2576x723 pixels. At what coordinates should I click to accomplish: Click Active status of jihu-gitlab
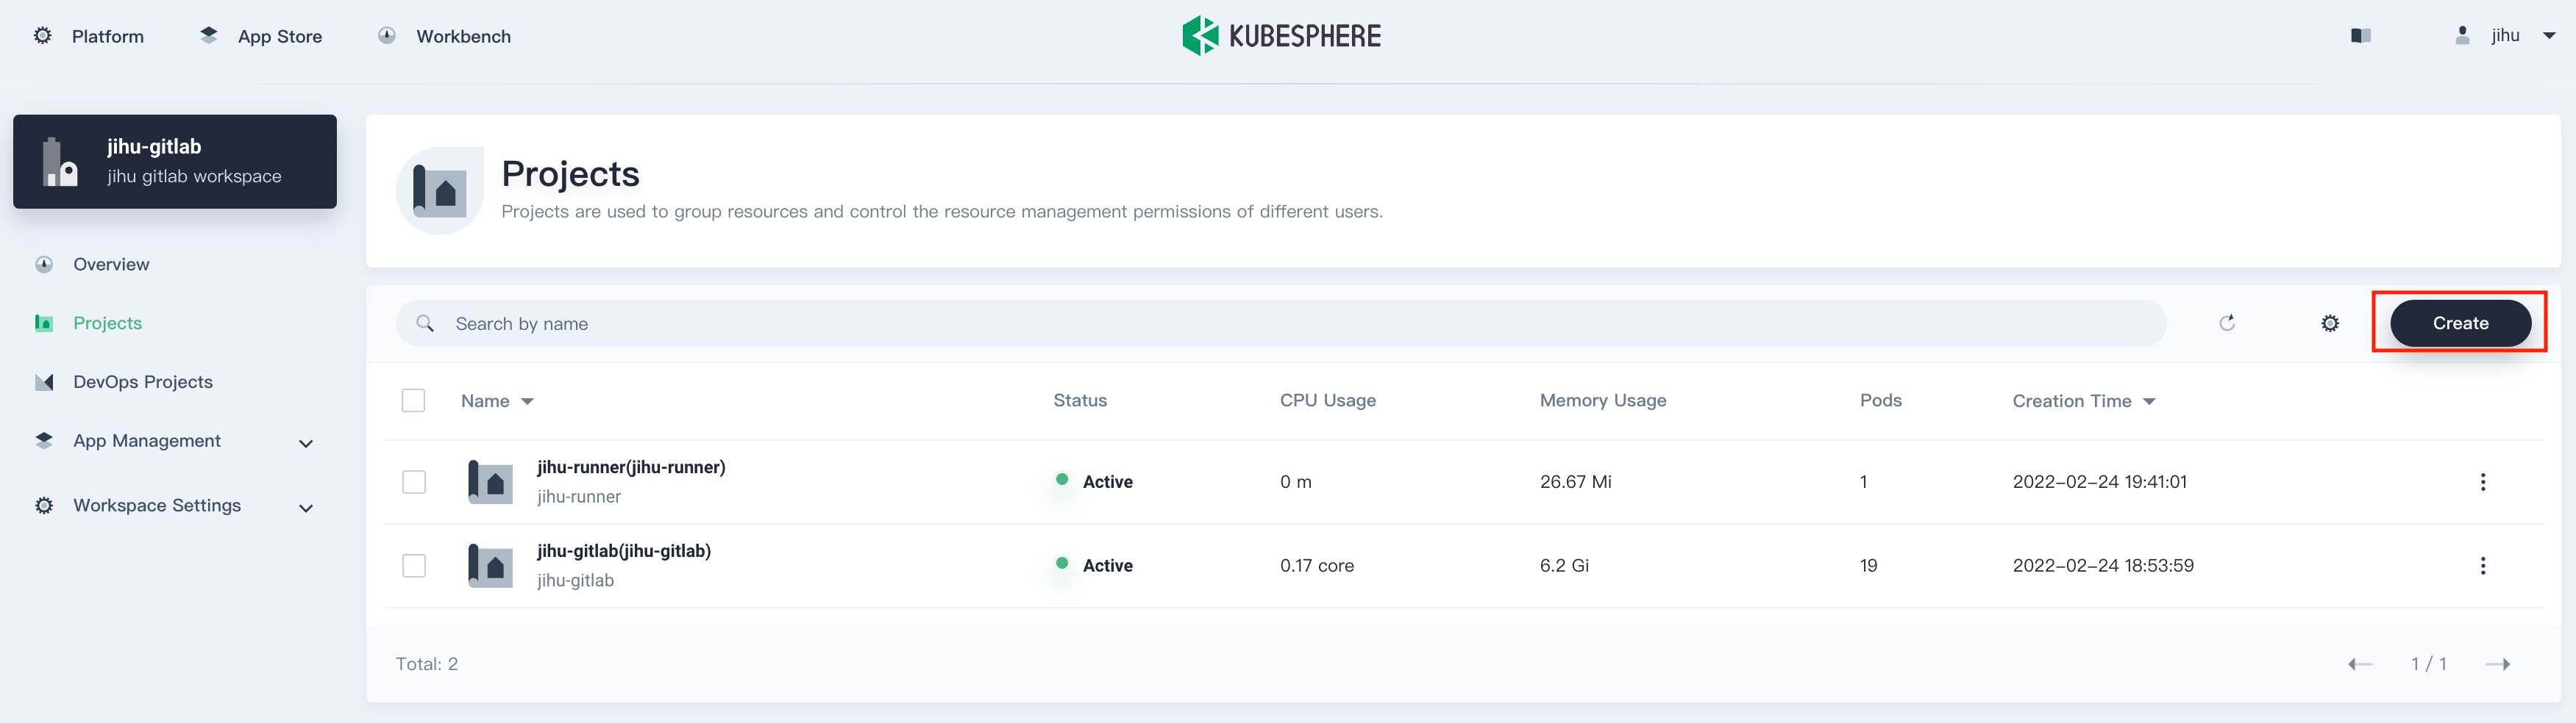1107,566
